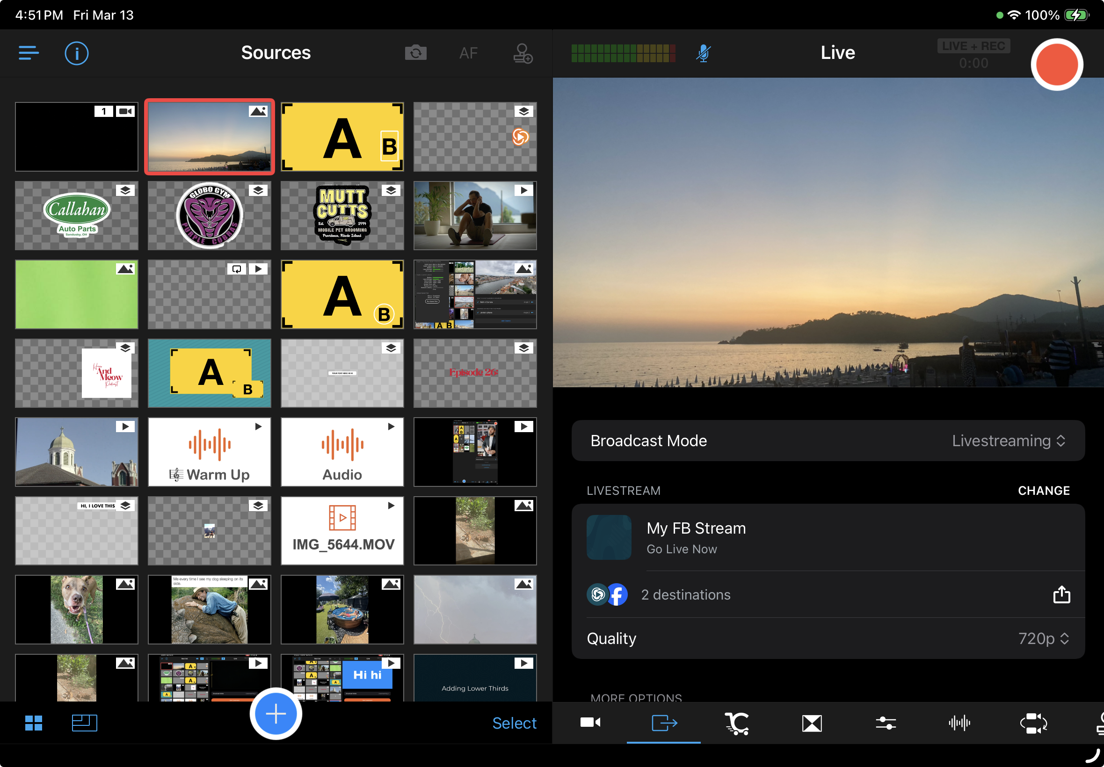Expand the Broadcast Mode Livestreaming dropdown
The width and height of the screenshot is (1104, 767).
tap(1008, 441)
